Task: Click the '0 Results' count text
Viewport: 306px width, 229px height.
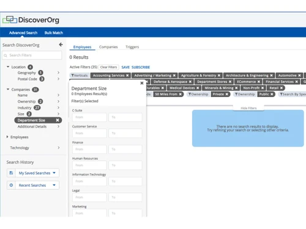Action: pyautogui.click(x=79, y=57)
